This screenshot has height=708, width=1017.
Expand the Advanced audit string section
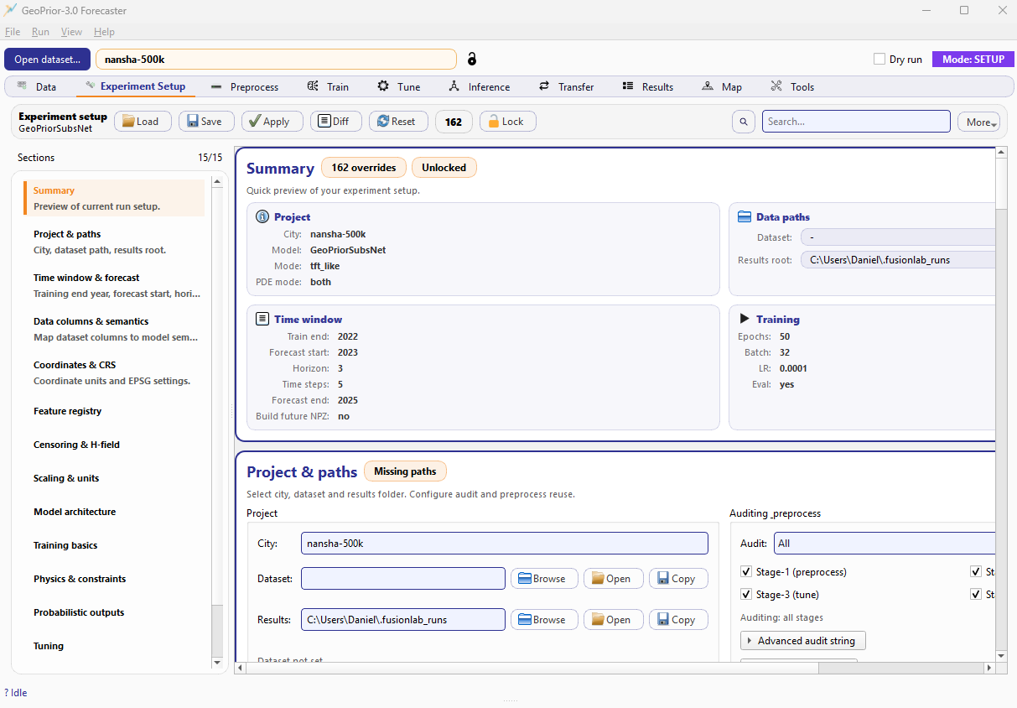click(802, 641)
